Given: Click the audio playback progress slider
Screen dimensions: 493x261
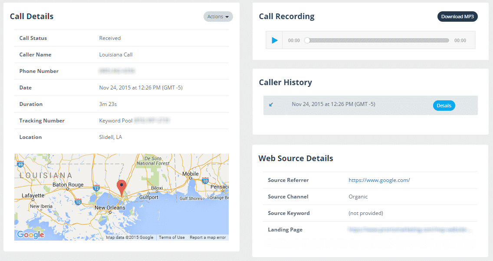Looking at the screenshot, I should click(x=378, y=40).
